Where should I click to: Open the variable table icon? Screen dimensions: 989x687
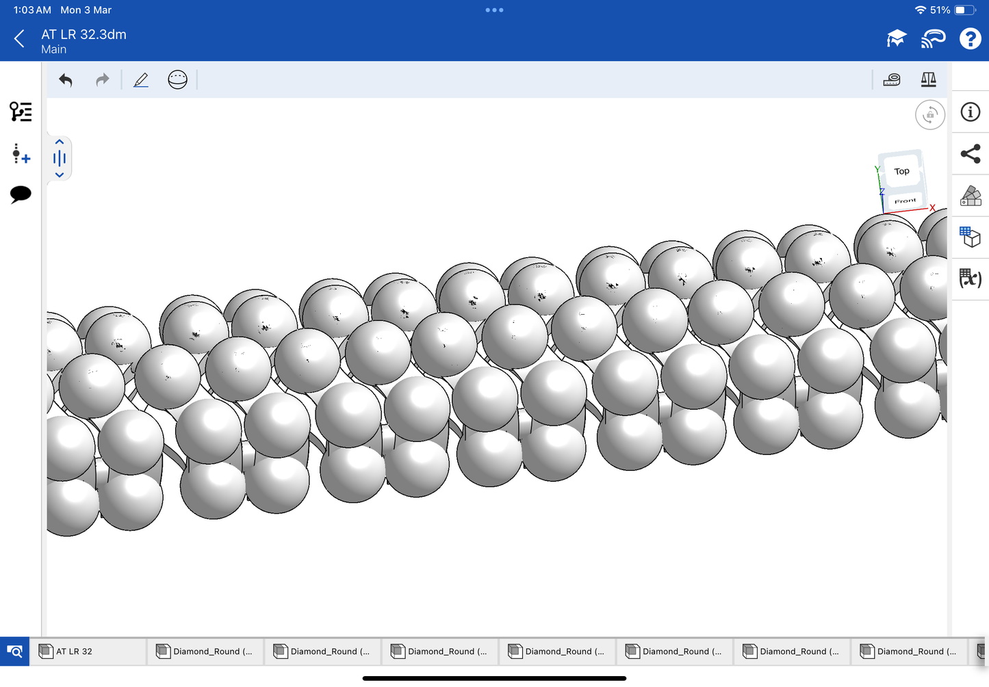tap(971, 278)
